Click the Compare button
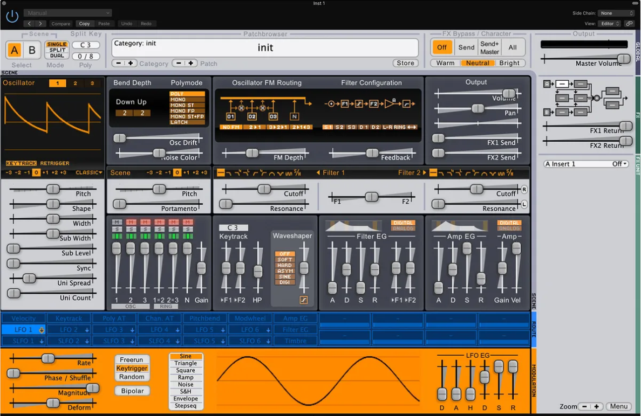The width and height of the screenshot is (641, 416). click(60, 24)
